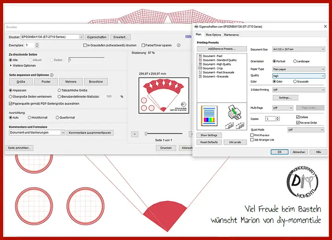
Task: Click the info icon next to Farbe/Toner sparen
Action: pos(179,45)
